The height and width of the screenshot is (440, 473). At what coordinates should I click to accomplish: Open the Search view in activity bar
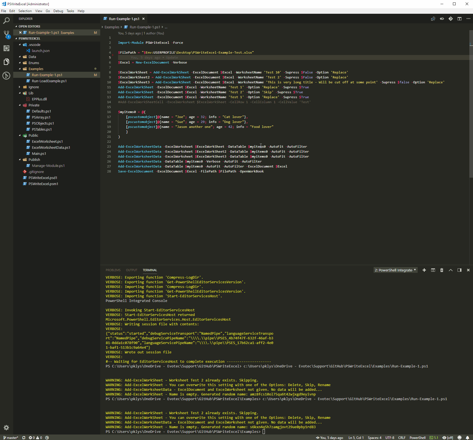tap(6, 21)
